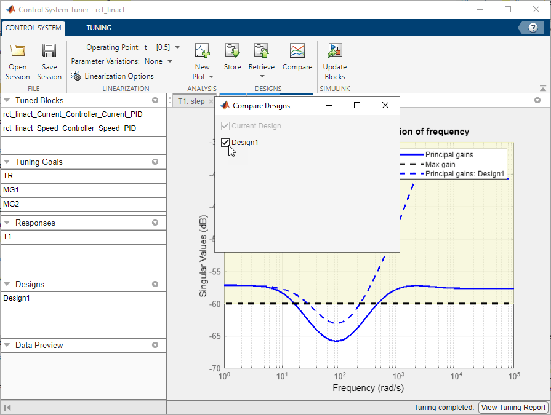Click the Current Design checkbox
The height and width of the screenshot is (415, 551).
click(225, 126)
